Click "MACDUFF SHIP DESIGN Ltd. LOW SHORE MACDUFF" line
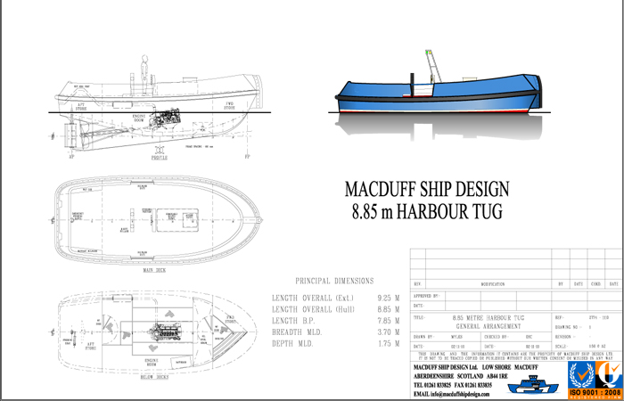The width and height of the screenshot is (624, 401). pos(475,367)
